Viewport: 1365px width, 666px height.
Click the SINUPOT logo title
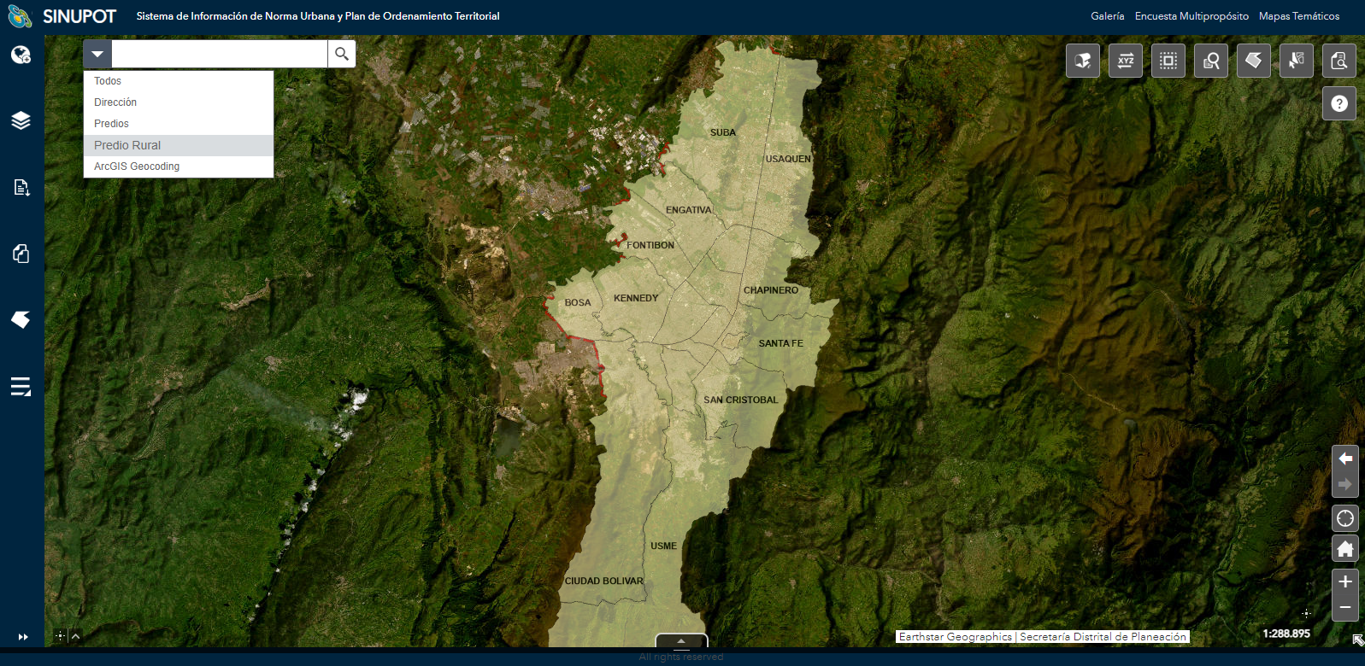[x=79, y=16]
